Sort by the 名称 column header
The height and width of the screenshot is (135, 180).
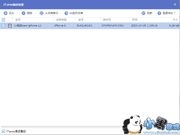tap(18, 20)
